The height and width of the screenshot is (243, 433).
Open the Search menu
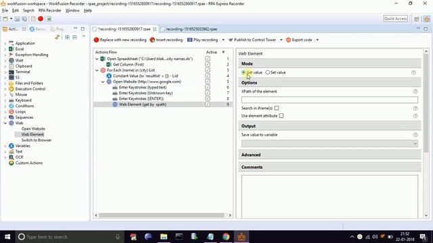coord(28,11)
